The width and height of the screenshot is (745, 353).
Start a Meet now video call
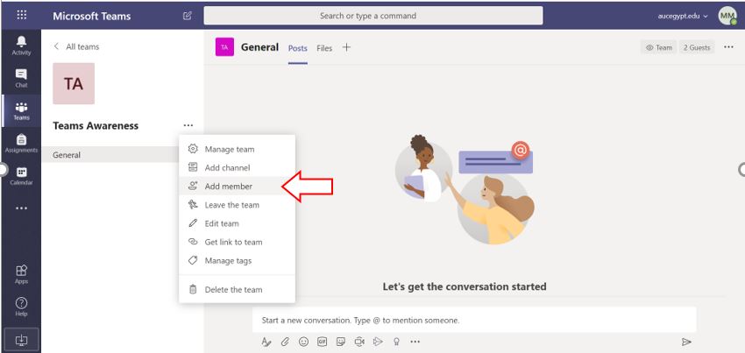click(359, 342)
